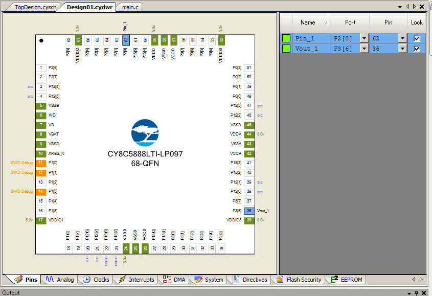The width and height of the screenshot is (432, 296).
Task: Click the Analog sine wave icon
Action: 50,280
